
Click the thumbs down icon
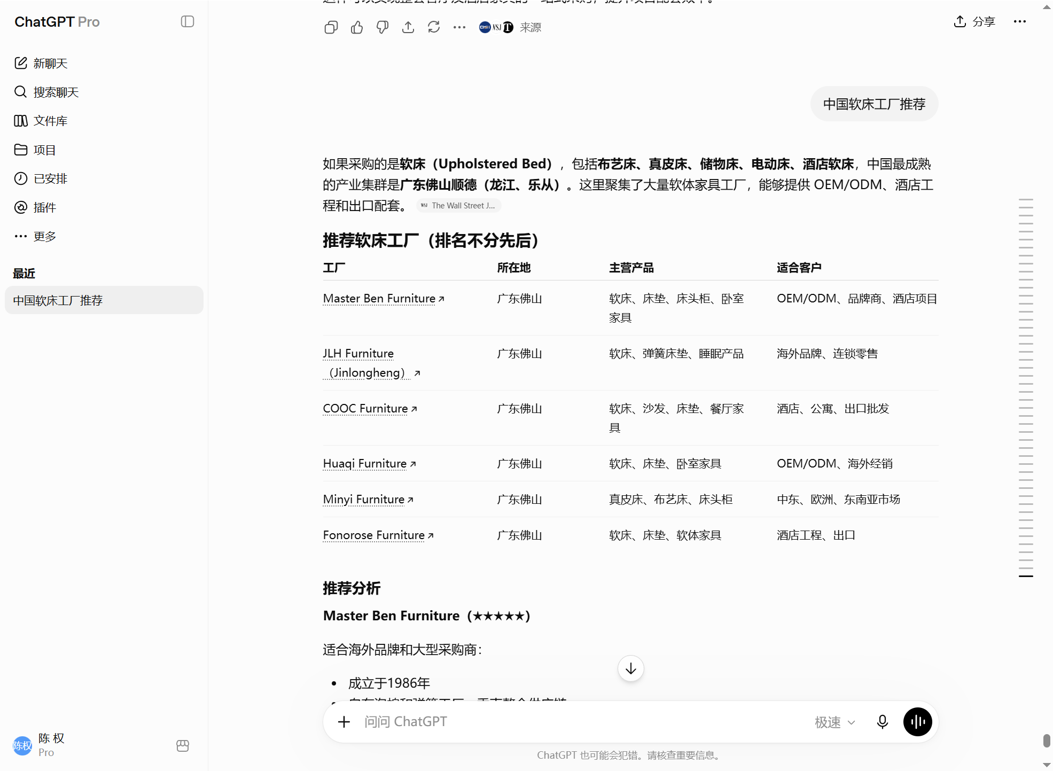383,27
